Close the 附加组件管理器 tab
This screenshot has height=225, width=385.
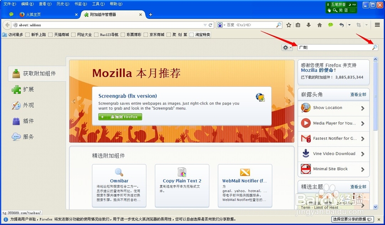141,15
